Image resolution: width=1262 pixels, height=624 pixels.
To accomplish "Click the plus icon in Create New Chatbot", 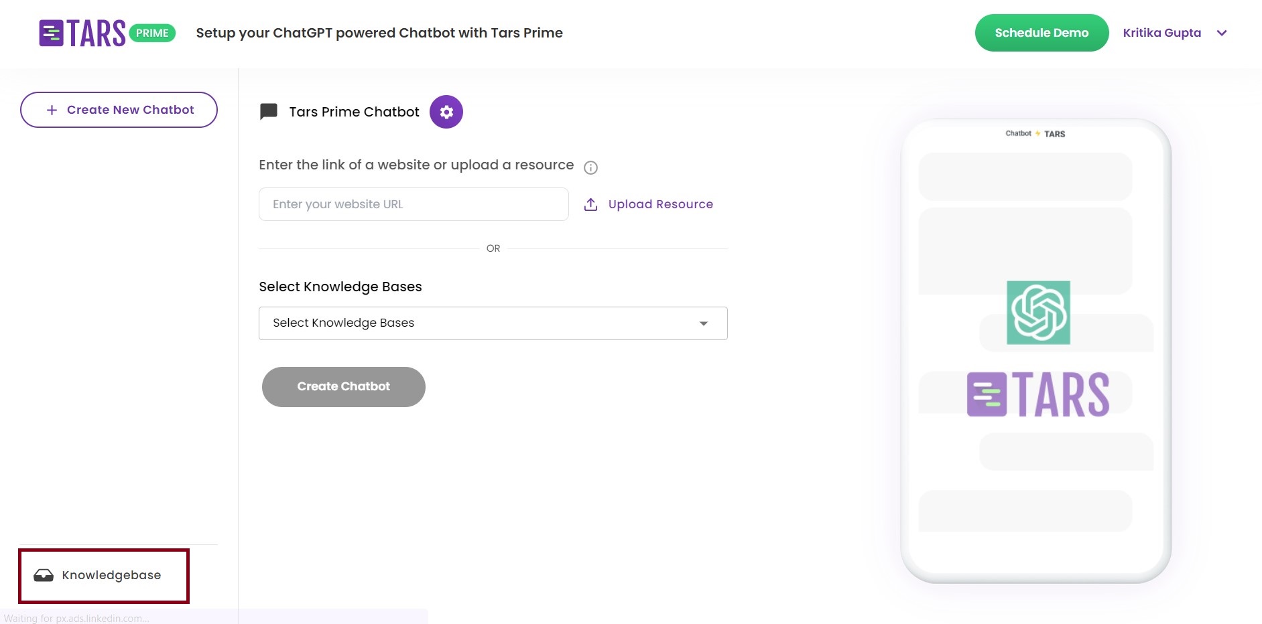I will click(x=51, y=109).
